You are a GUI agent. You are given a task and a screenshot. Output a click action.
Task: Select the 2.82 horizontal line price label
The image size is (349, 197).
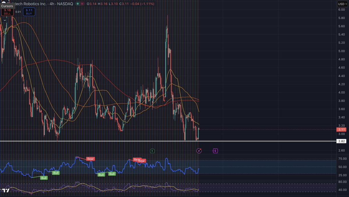341,141
